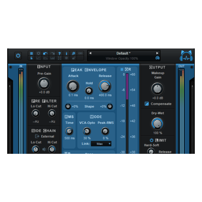Click the Makeup Gain knob

point(157,89)
